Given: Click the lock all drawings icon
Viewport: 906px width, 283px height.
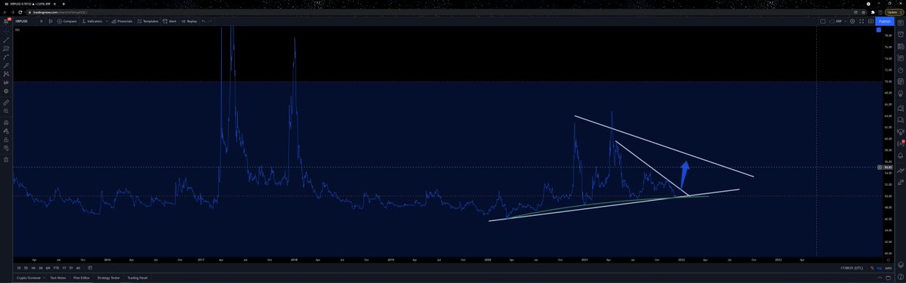Looking at the screenshot, I should [x=6, y=140].
